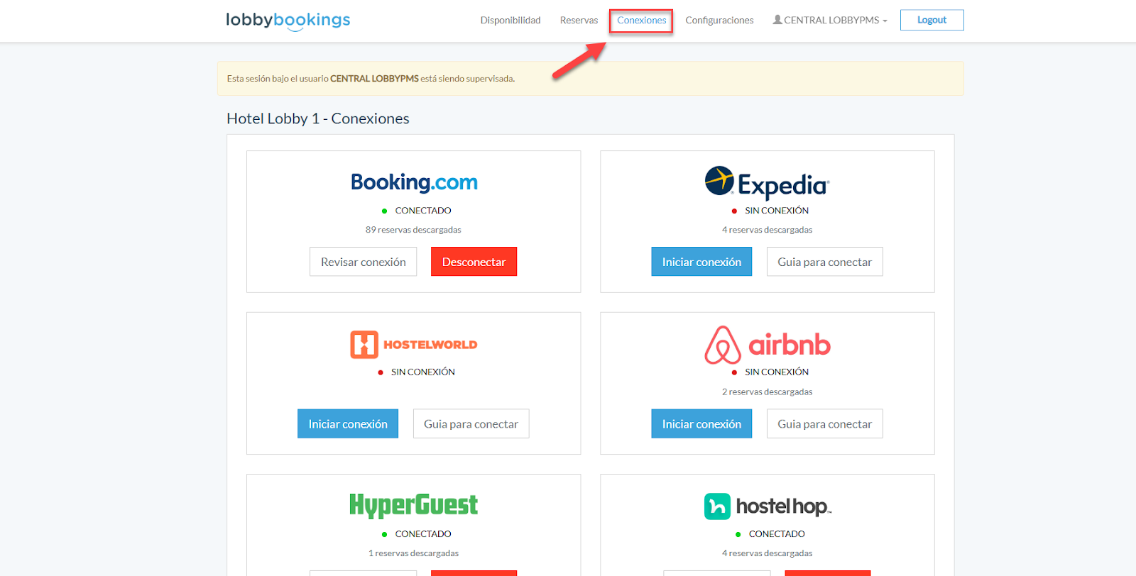
Task: Open Guia para conectar for Expedia
Action: click(x=824, y=262)
